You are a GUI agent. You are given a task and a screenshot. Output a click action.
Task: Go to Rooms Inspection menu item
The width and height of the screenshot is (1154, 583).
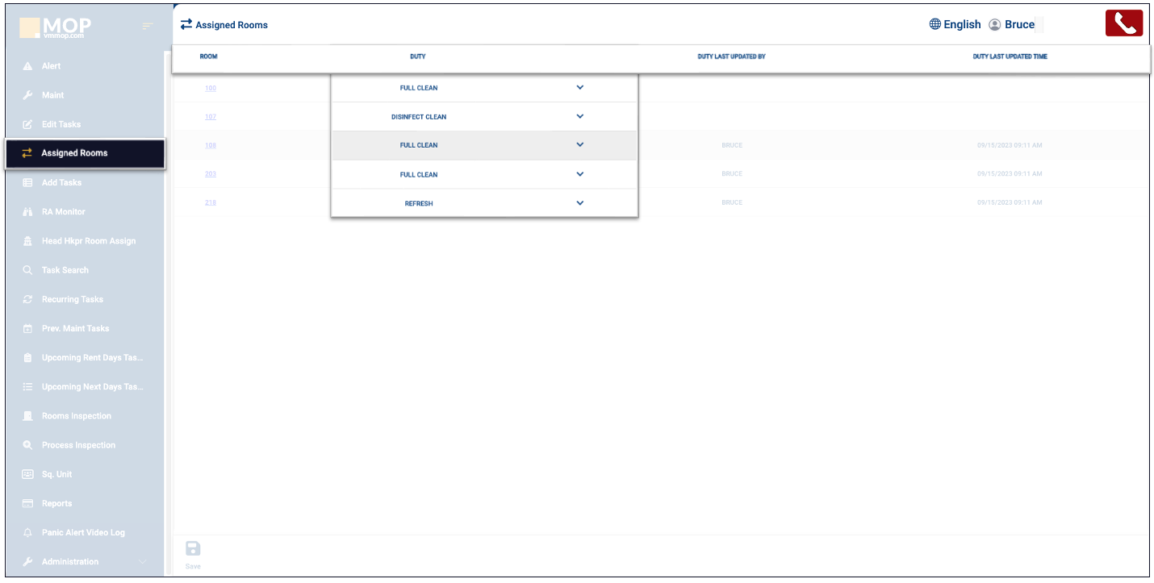(77, 416)
